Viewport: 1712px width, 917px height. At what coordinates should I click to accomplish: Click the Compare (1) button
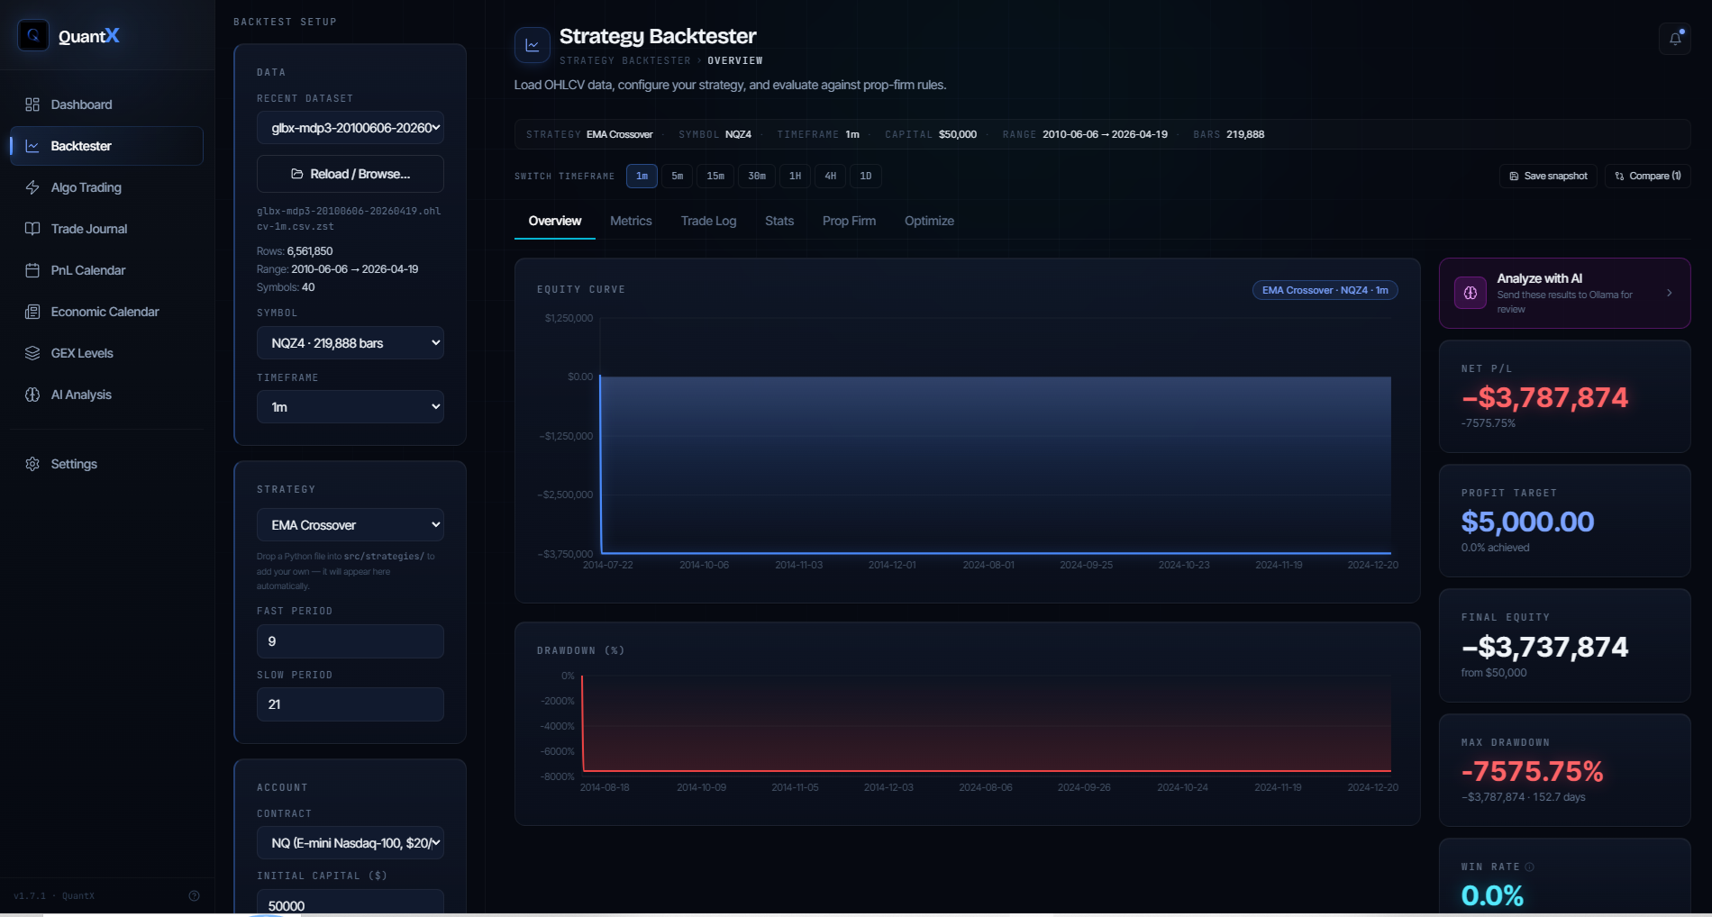(1647, 177)
